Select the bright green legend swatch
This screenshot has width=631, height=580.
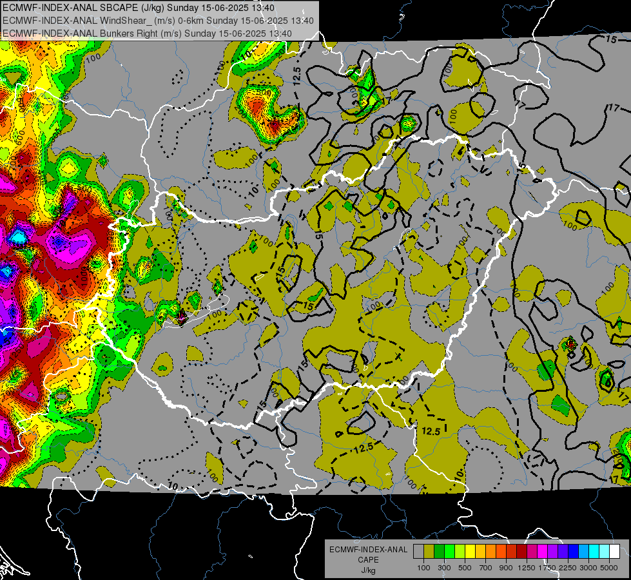click(x=449, y=552)
